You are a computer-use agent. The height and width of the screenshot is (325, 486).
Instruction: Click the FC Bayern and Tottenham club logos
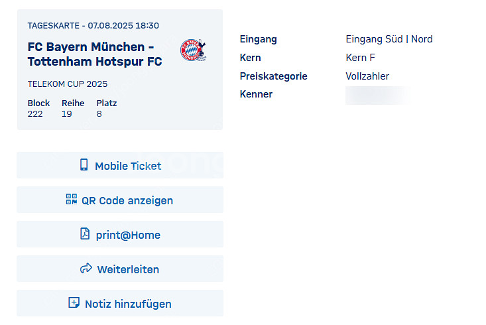click(x=194, y=50)
